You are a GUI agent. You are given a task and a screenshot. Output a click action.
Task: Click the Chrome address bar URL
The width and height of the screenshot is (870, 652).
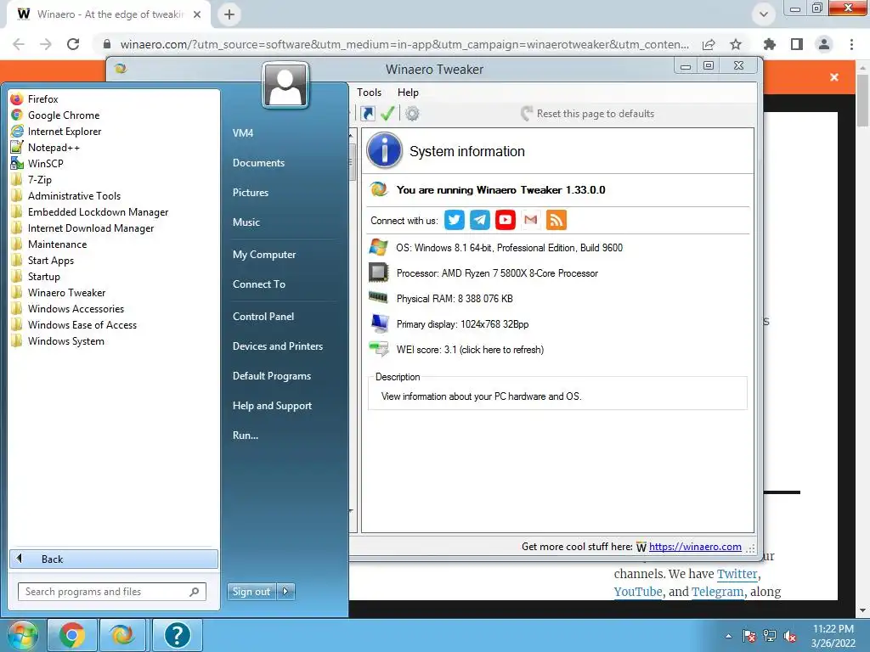coord(404,44)
